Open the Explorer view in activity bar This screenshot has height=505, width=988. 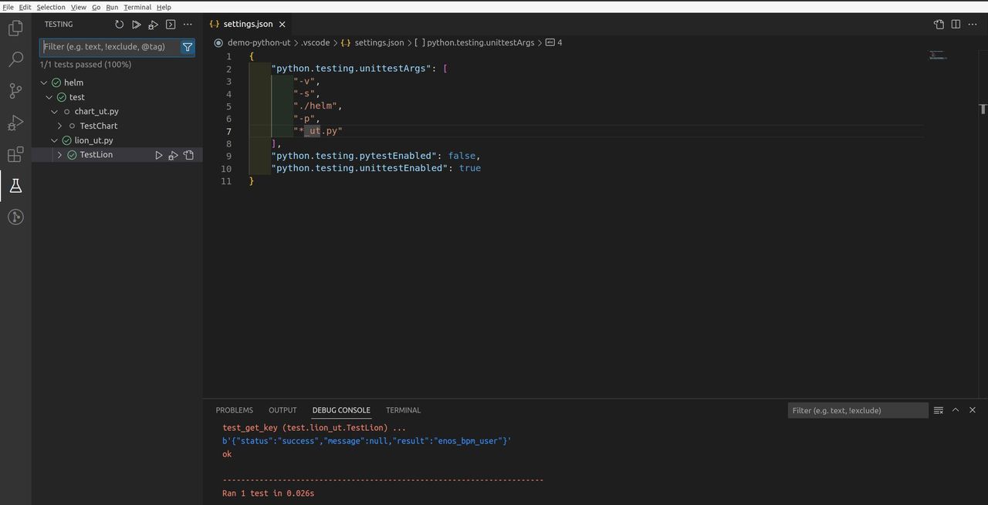[x=15, y=29]
